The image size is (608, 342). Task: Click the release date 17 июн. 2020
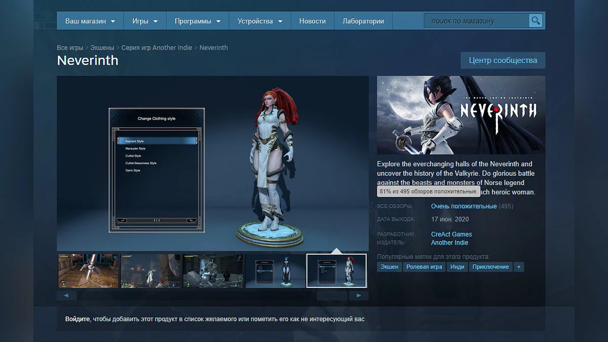[x=450, y=219]
